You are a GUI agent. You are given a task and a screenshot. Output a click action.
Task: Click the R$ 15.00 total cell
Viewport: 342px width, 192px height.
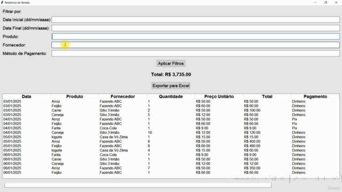coord(251,137)
